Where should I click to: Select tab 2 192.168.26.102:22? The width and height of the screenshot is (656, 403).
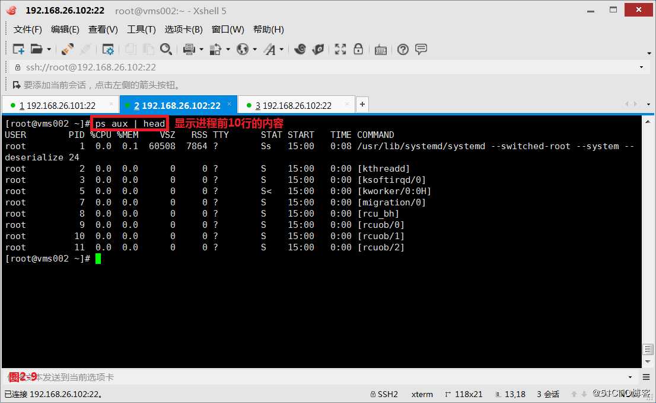click(x=177, y=106)
